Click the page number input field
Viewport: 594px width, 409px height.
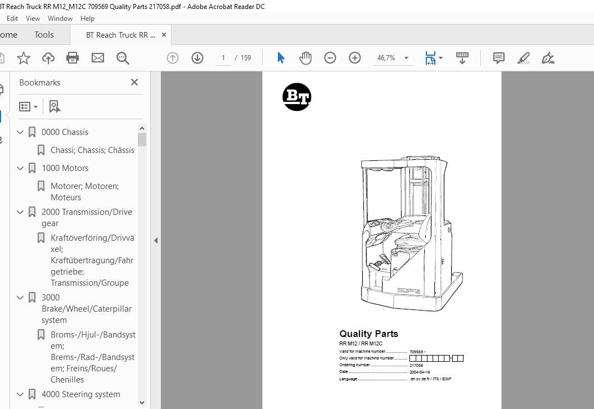224,58
